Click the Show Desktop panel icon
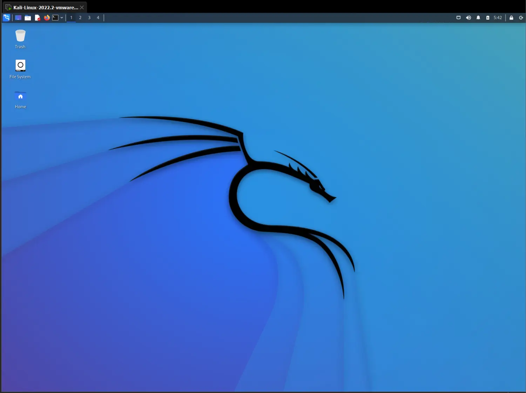526x393 pixels. (18, 18)
